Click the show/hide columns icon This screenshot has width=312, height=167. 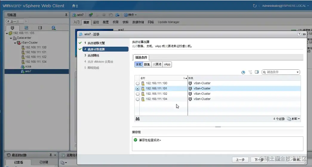point(257,72)
